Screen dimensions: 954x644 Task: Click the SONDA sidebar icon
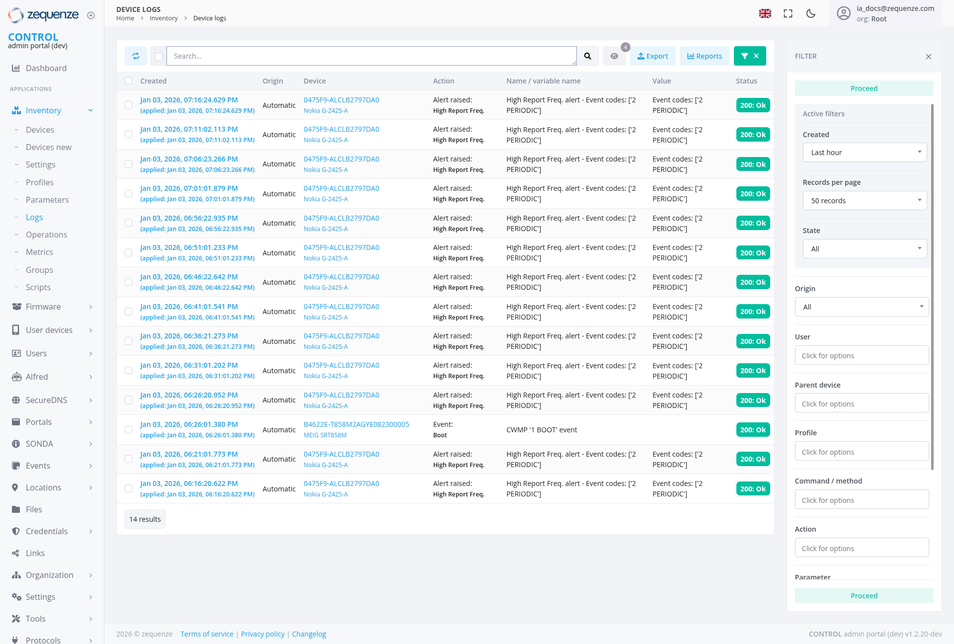point(16,444)
